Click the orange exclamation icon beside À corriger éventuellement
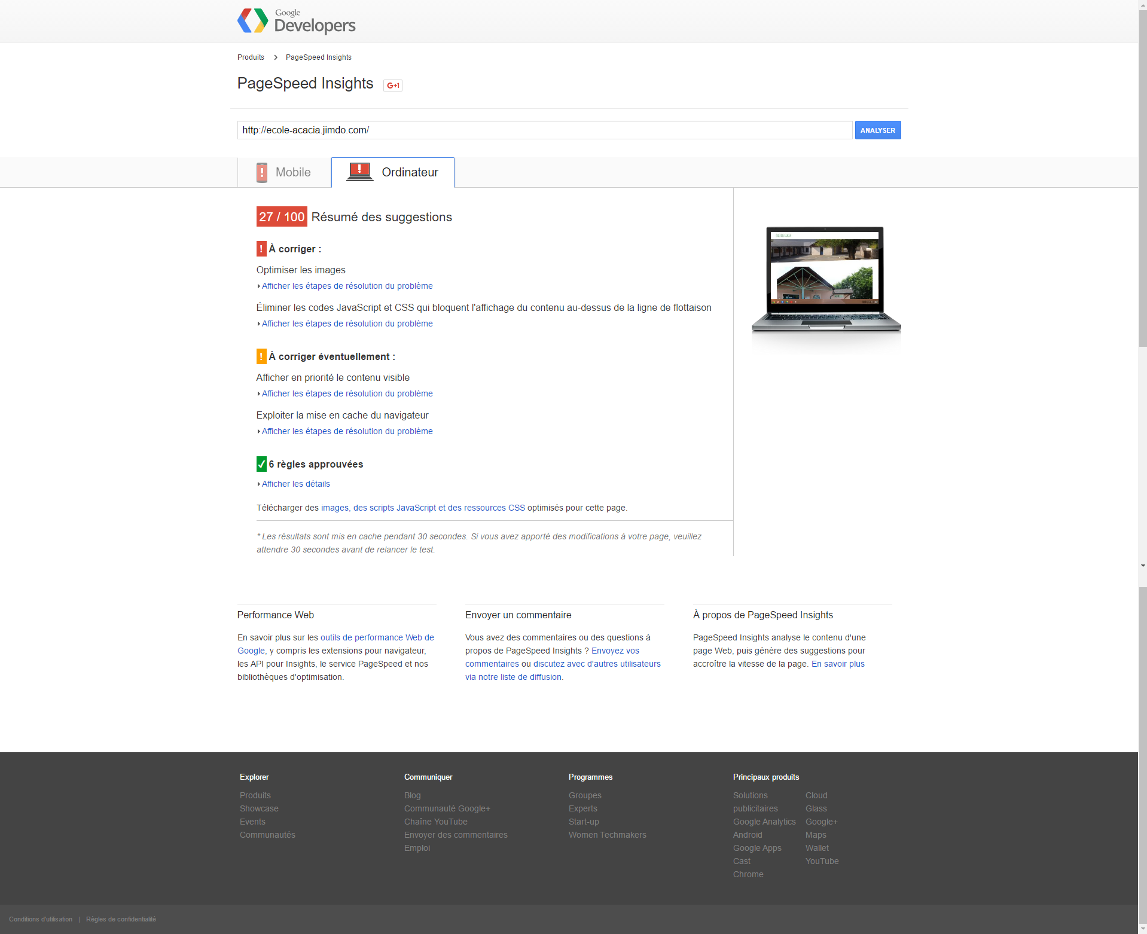The image size is (1147, 934). [261, 356]
